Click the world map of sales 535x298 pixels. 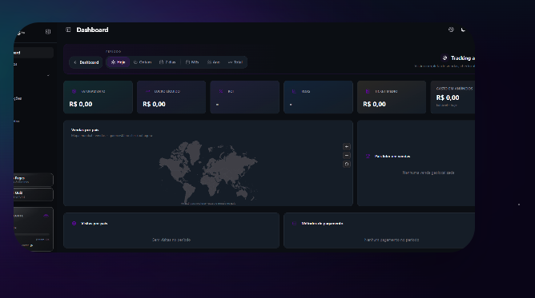coord(208,172)
